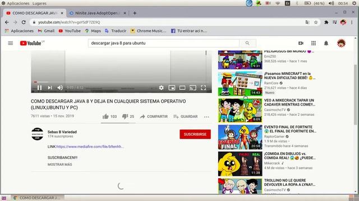359x201 pixels.
Task: Focus the YouTube search field
Action: 164,43
